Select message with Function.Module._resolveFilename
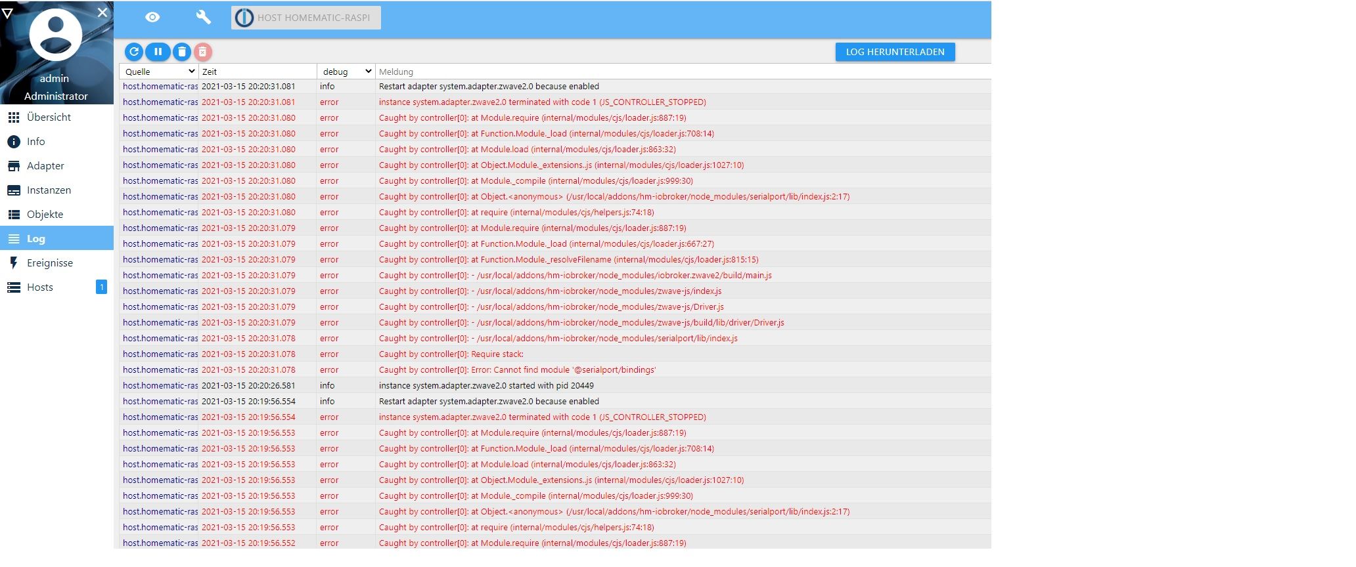The width and height of the screenshot is (1356, 567). coord(569,259)
